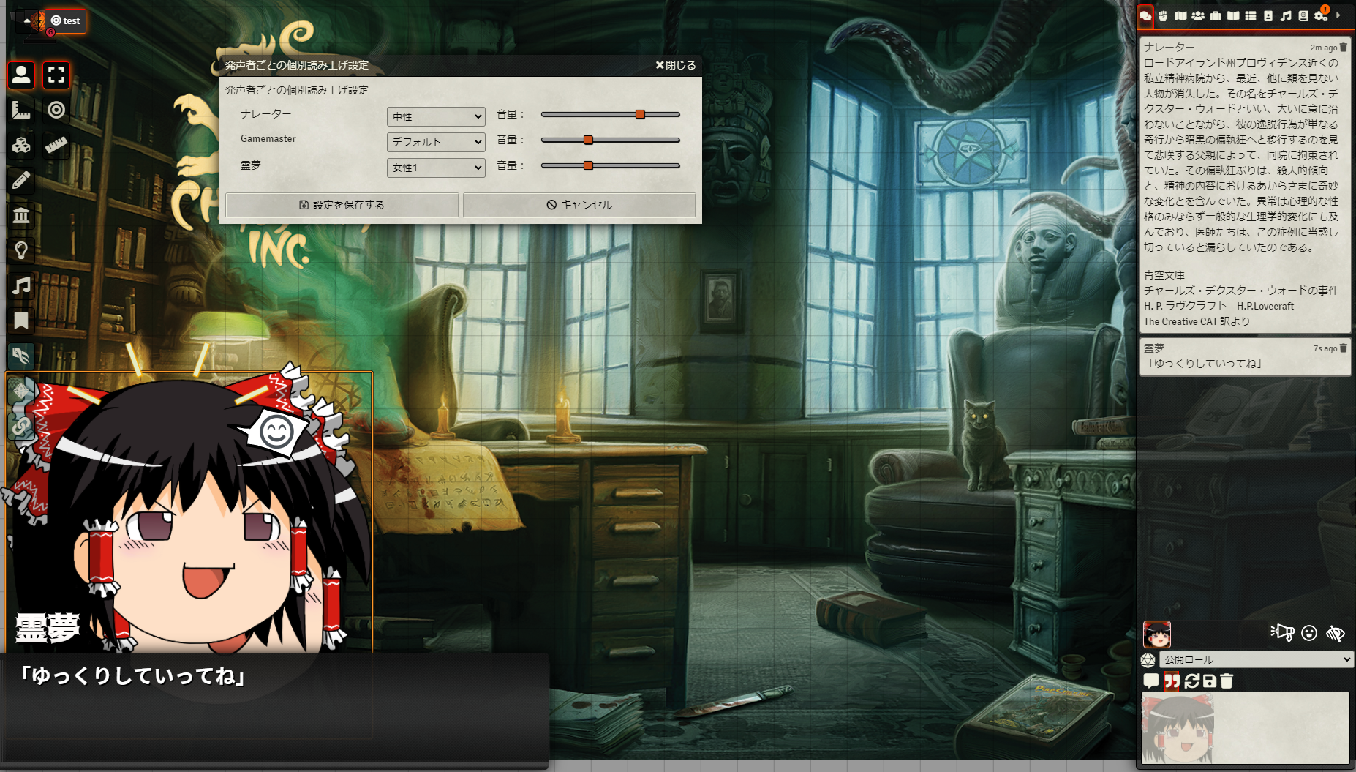Open the Token Controls tool

(21, 75)
